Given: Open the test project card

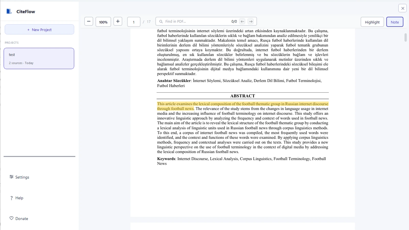Looking at the screenshot, I should (x=39, y=58).
